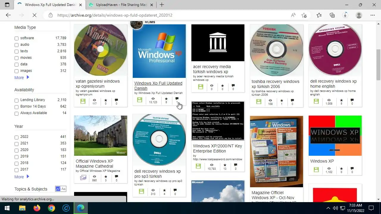Open dell recovery windows xp home english
Viewport: 381px width, 214px height.
pyautogui.click(x=333, y=84)
